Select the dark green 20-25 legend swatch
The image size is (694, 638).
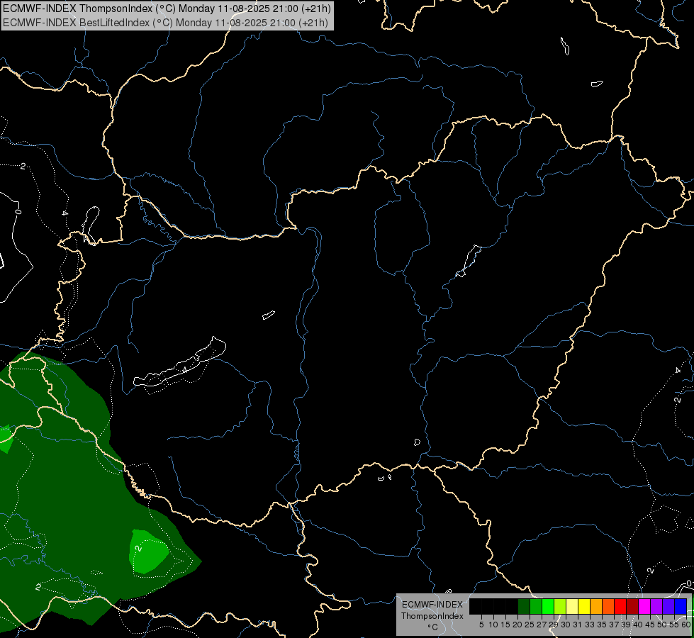(524, 606)
